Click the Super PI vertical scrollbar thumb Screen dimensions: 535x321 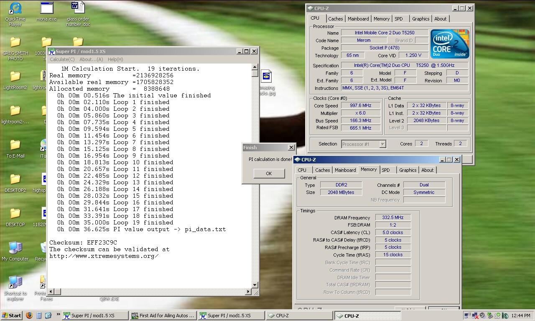pyautogui.click(x=255, y=74)
